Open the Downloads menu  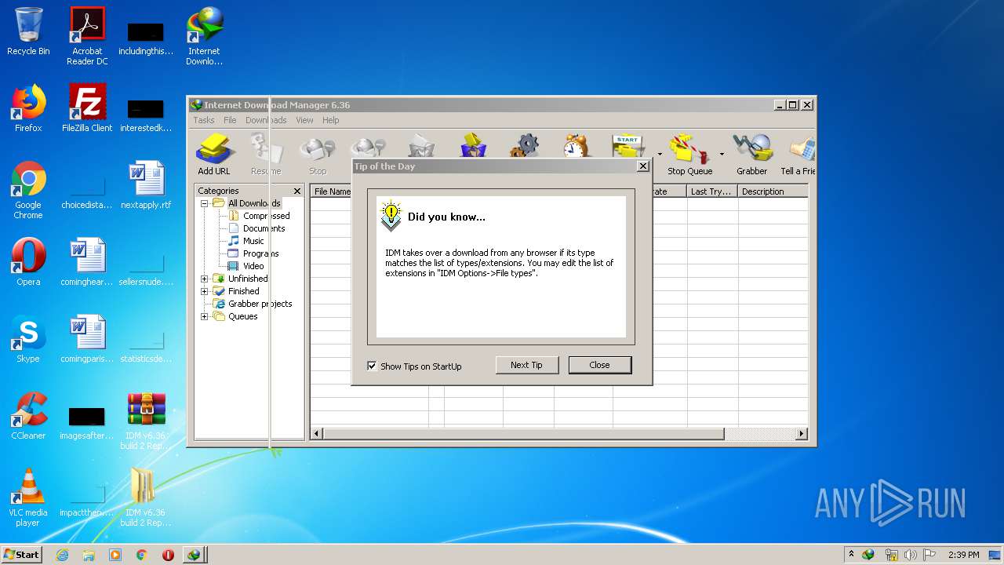coord(266,120)
